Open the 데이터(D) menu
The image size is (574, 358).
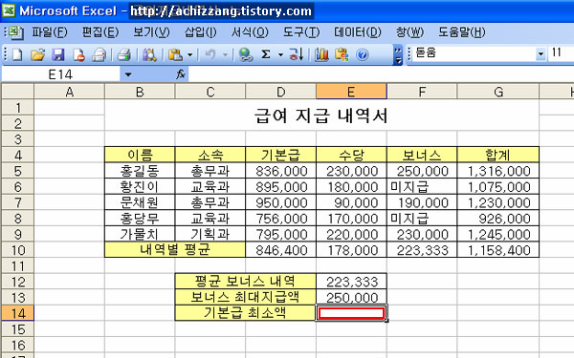tap(357, 32)
